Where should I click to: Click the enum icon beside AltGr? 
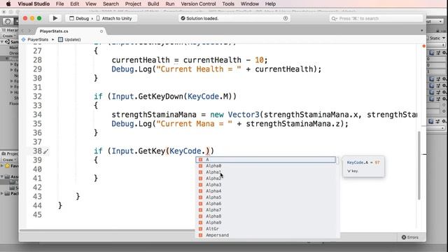coord(201,229)
